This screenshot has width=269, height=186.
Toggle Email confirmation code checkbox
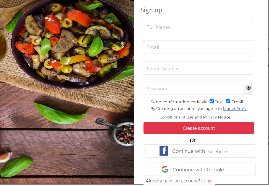pos(228,101)
